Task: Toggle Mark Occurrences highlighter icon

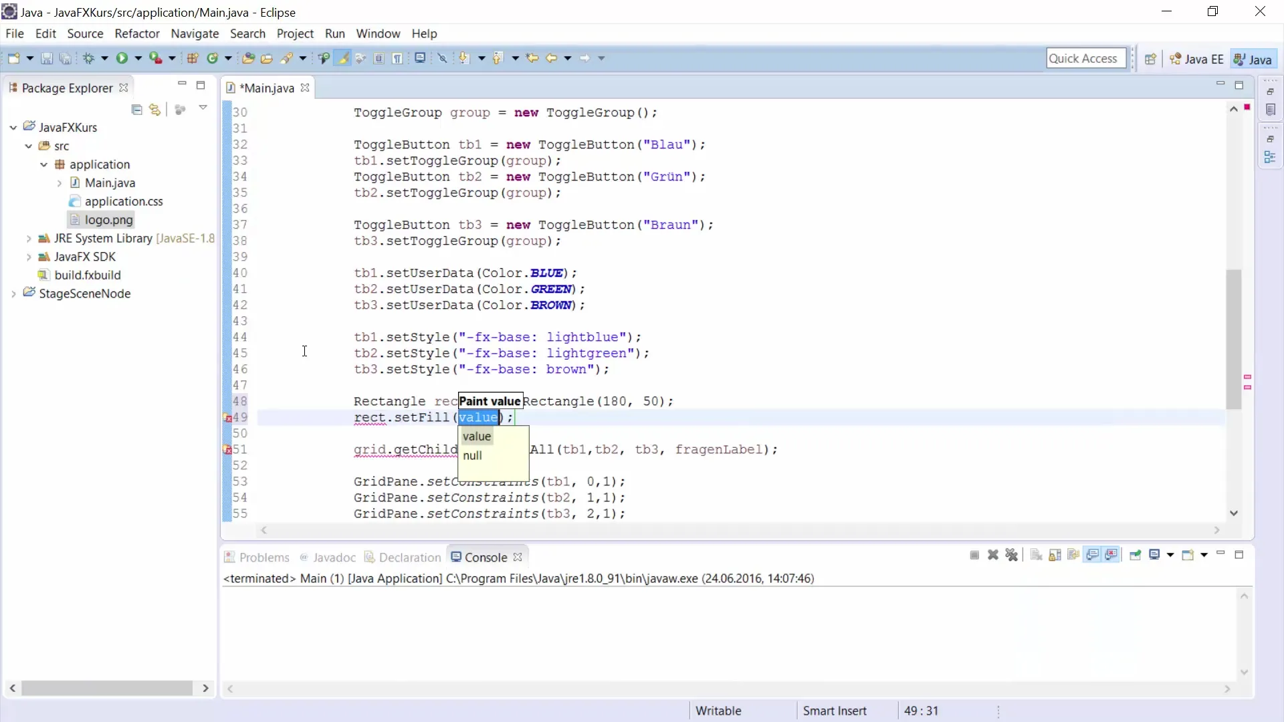Action: tap(343, 59)
